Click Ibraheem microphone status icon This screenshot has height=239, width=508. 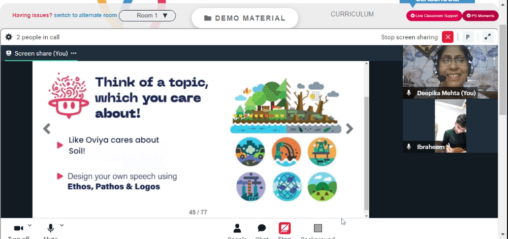click(409, 147)
